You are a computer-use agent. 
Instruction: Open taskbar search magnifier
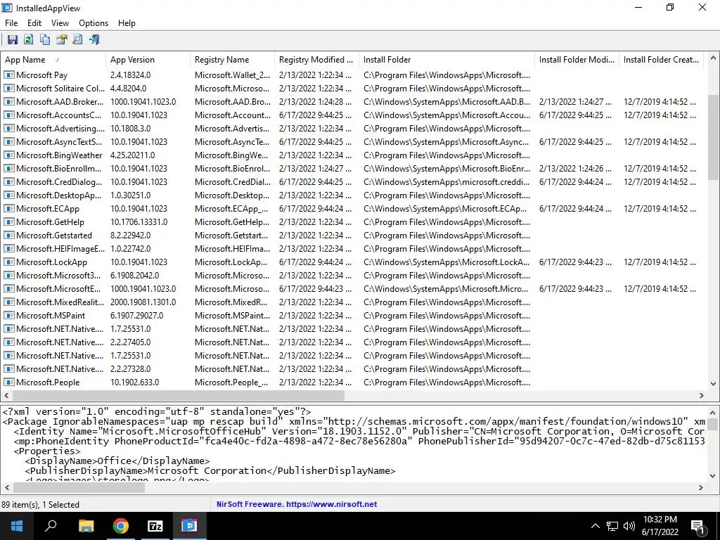point(51,526)
